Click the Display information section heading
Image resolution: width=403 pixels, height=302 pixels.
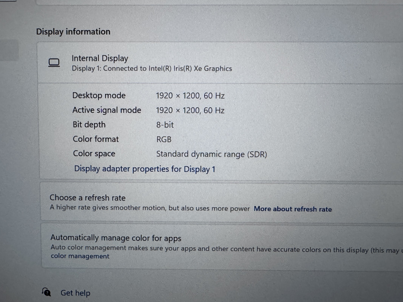tap(73, 32)
